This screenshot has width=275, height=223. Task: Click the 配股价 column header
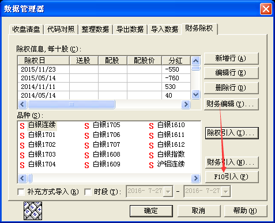pyautogui.click(x=144, y=61)
